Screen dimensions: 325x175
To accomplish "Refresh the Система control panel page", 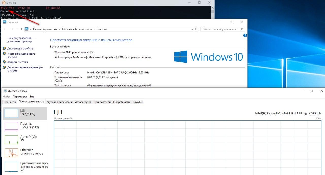I will [196, 29].
